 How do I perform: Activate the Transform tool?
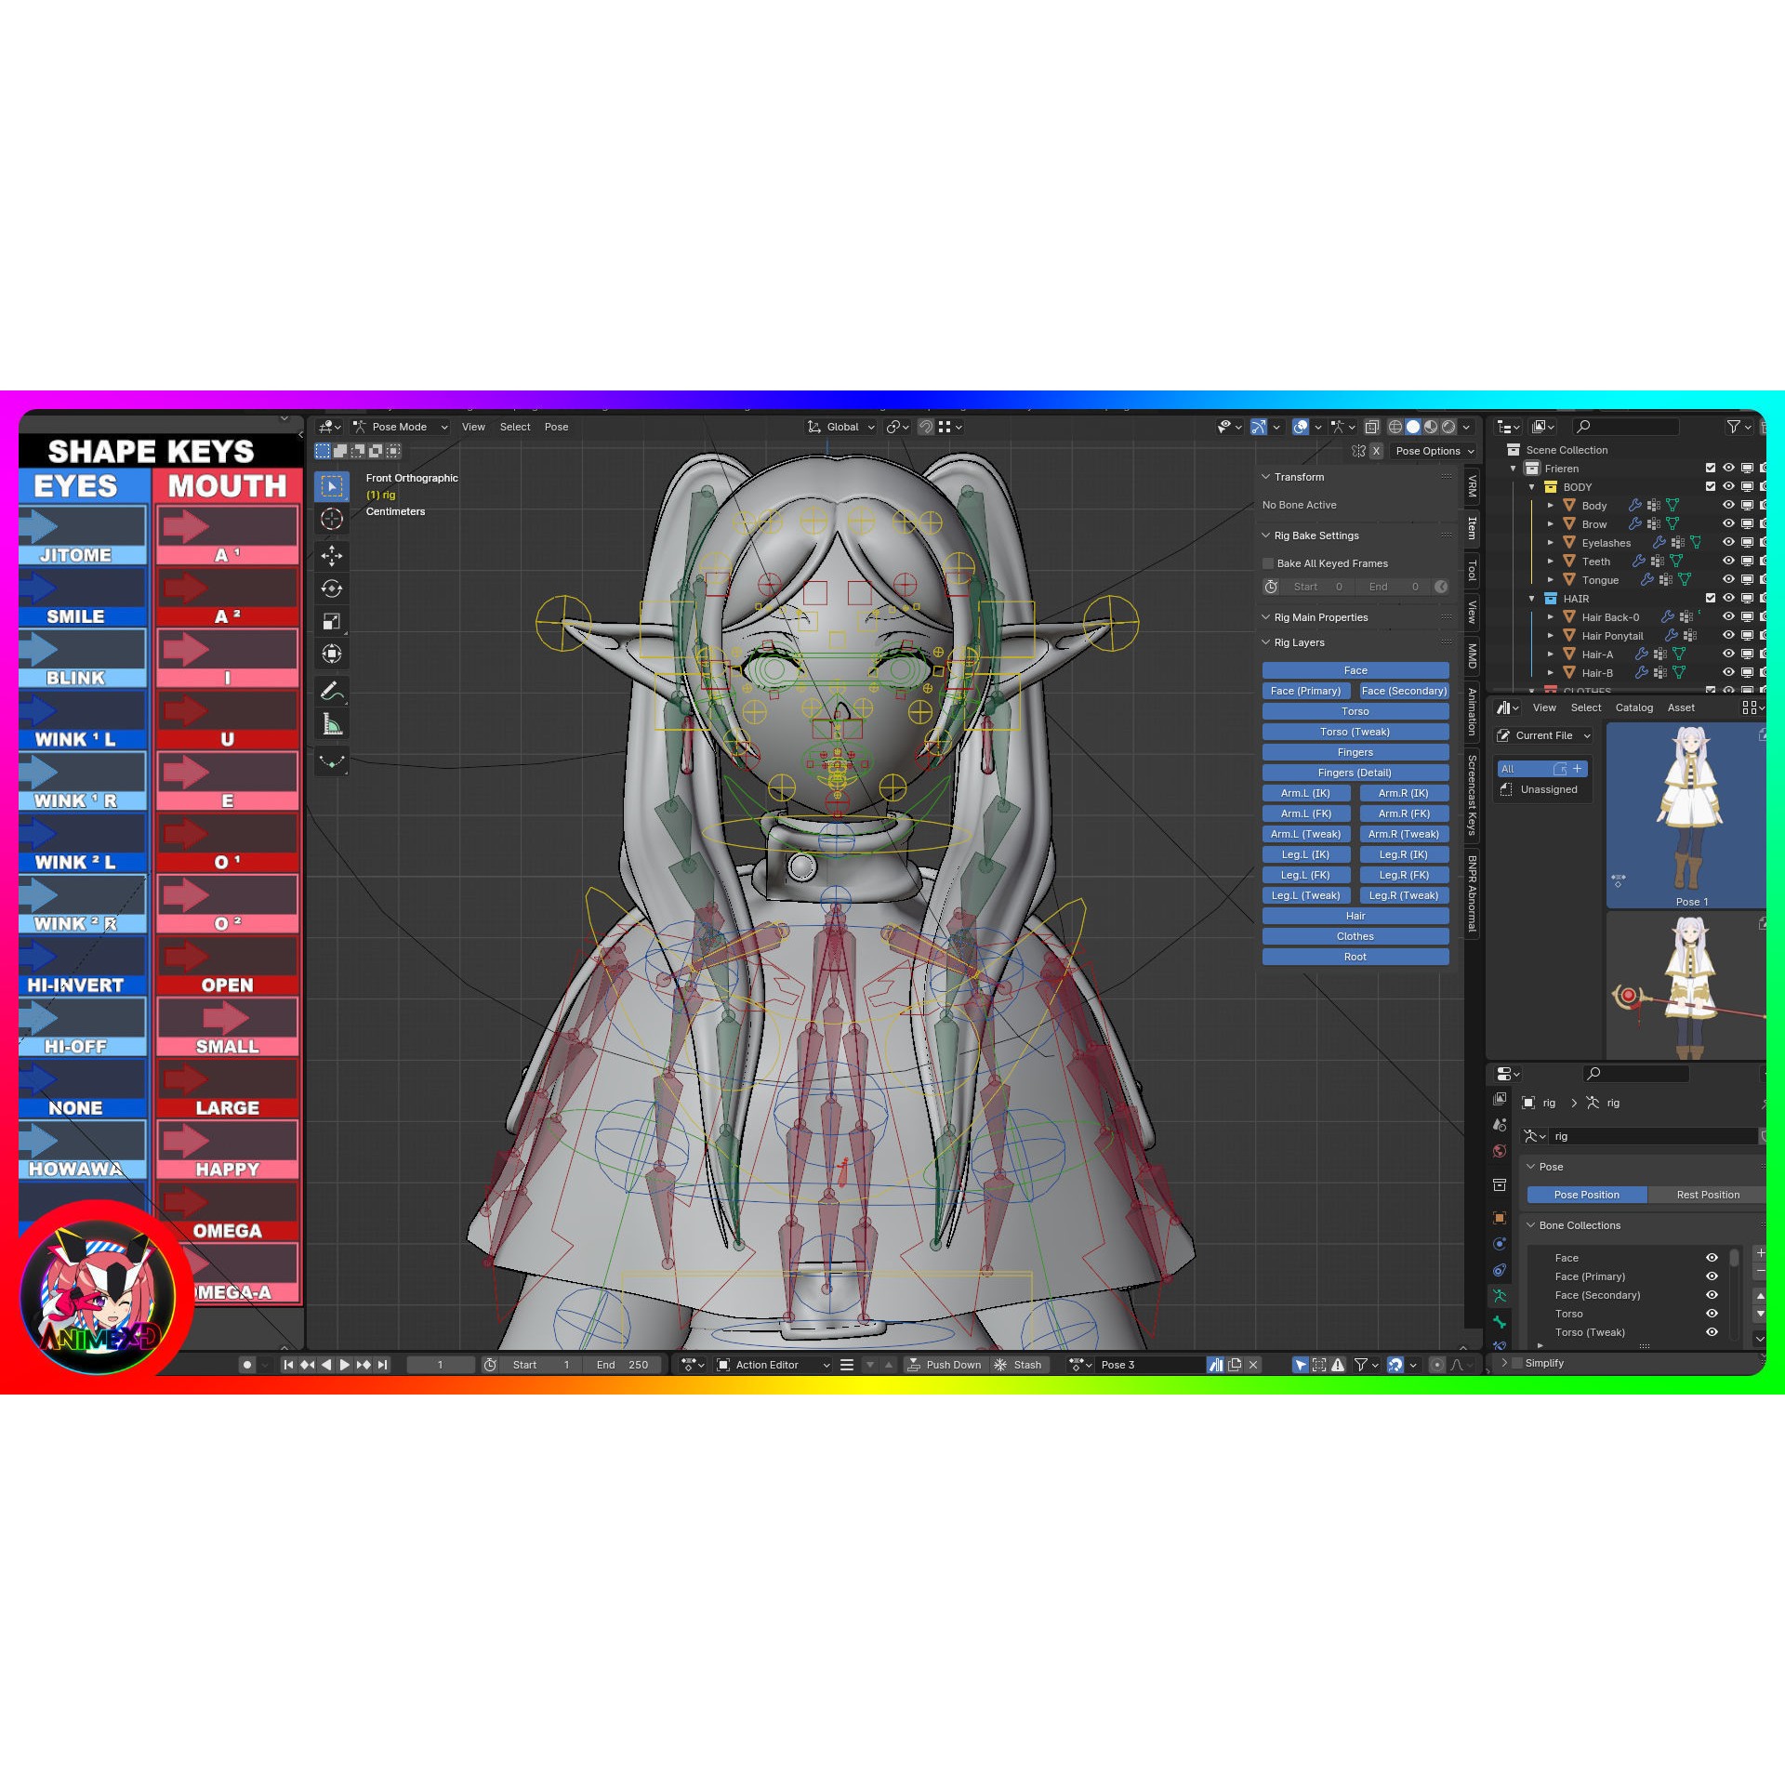(332, 654)
